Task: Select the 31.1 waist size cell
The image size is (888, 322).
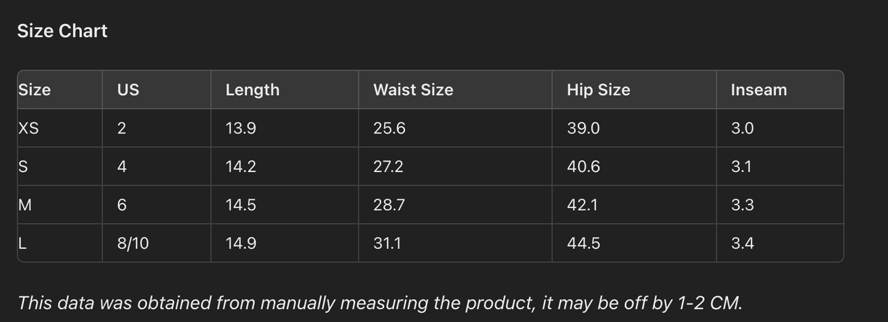Action: [387, 243]
